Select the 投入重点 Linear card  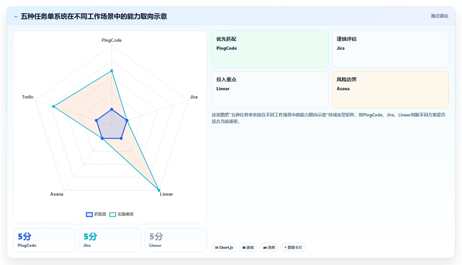[x=270, y=90]
